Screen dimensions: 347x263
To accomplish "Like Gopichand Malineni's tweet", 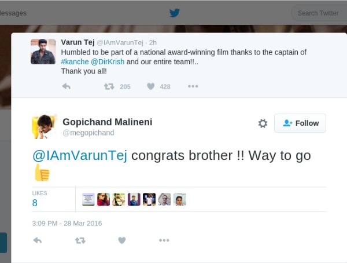I will tap(121, 240).
